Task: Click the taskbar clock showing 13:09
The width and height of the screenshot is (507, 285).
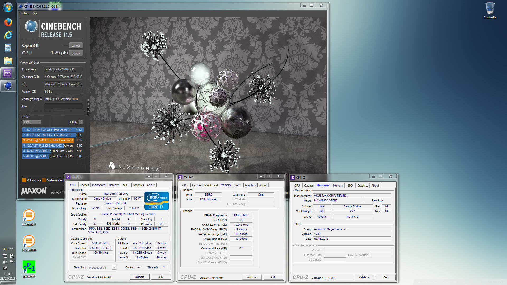Action: coord(8,274)
